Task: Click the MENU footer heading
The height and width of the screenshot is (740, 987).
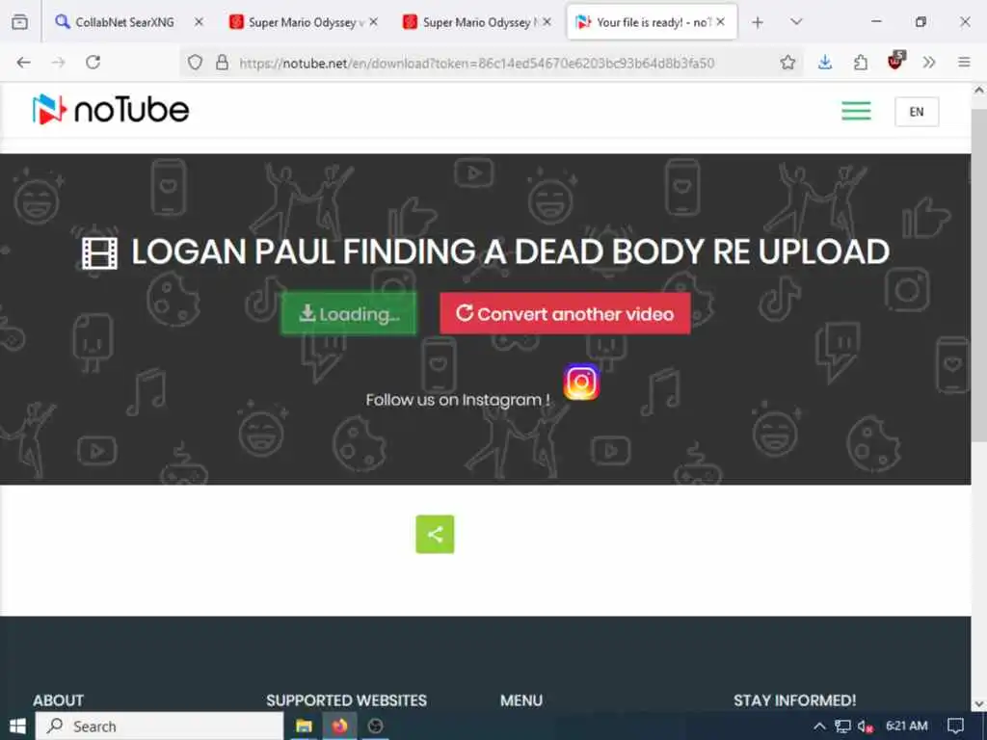Action: pos(521,700)
